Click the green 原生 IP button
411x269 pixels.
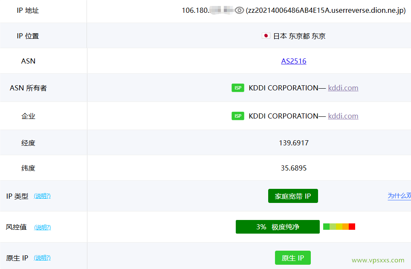coord(293,257)
